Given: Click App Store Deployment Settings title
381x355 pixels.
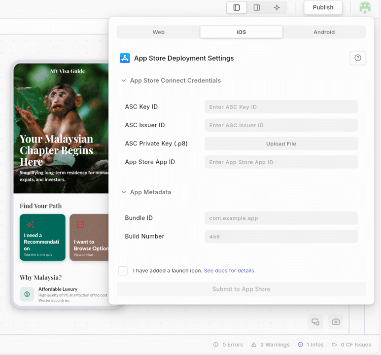Looking at the screenshot, I should click(184, 58).
